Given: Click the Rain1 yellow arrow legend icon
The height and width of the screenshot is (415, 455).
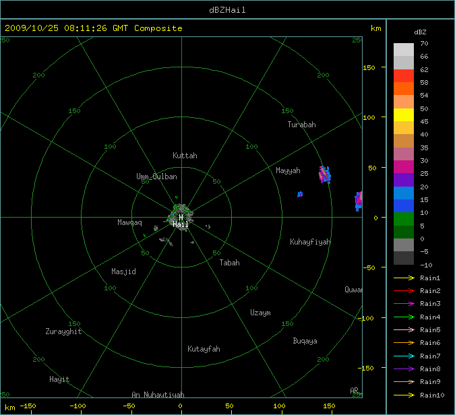Looking at the screenshot, I should (x=404, y=278).
